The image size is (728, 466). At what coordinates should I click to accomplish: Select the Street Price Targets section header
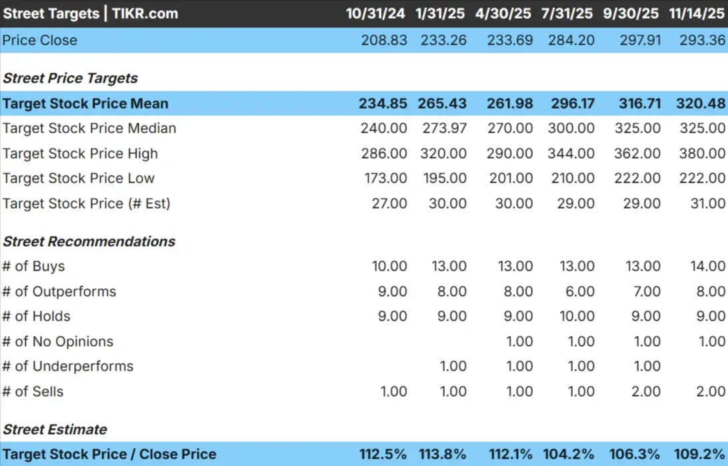(70, 78)
